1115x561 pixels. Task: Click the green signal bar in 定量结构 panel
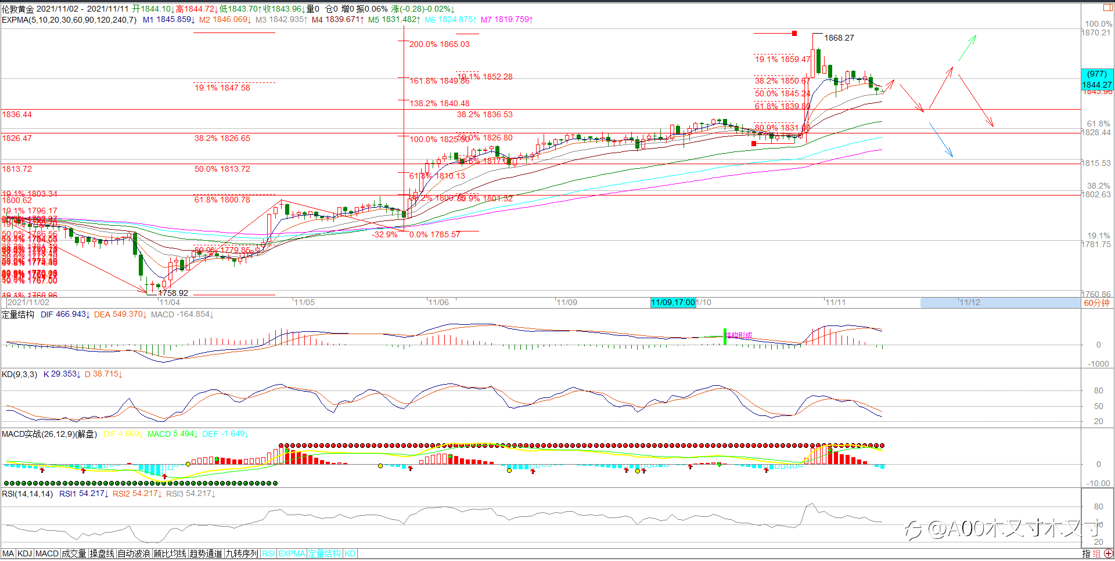coord(725,336)
